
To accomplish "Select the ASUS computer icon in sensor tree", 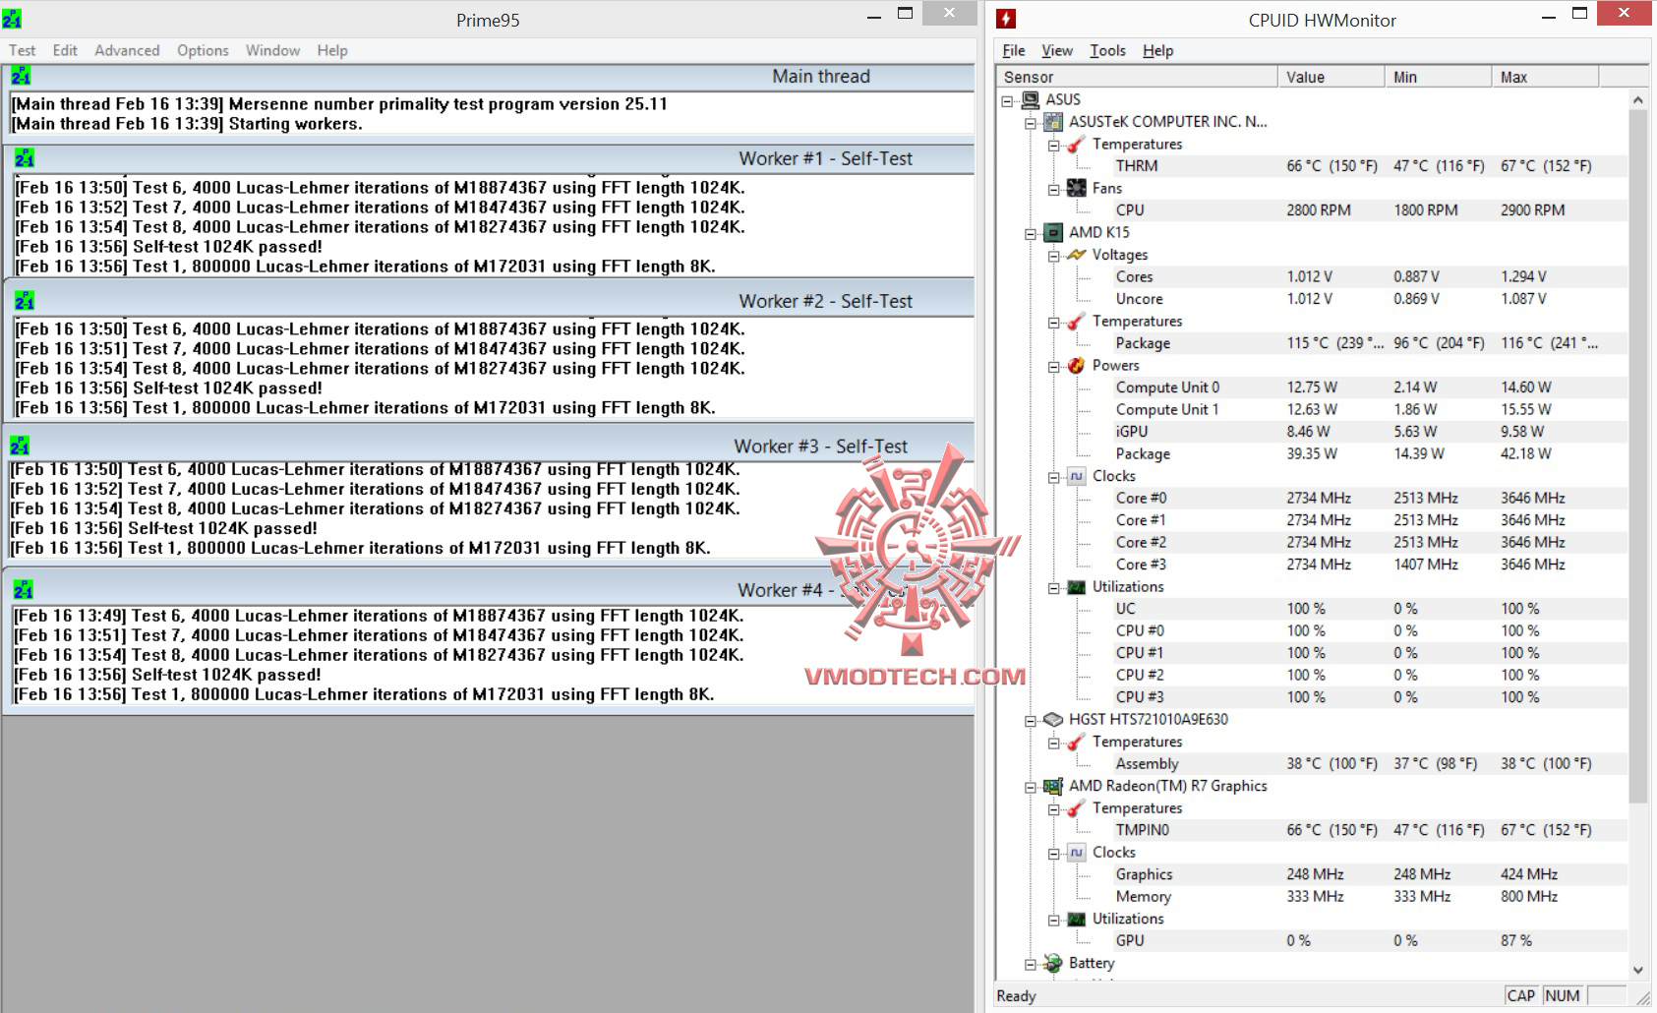I will pos(1031,99).
